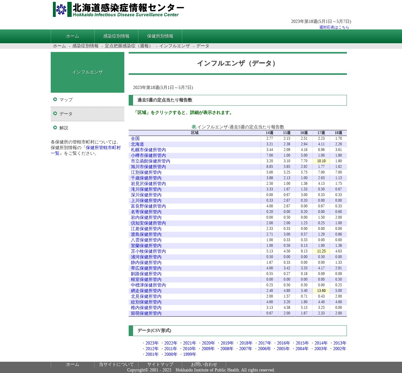Click お問い合わせ in the footer
402x373 pixels.
pos(204,365)
